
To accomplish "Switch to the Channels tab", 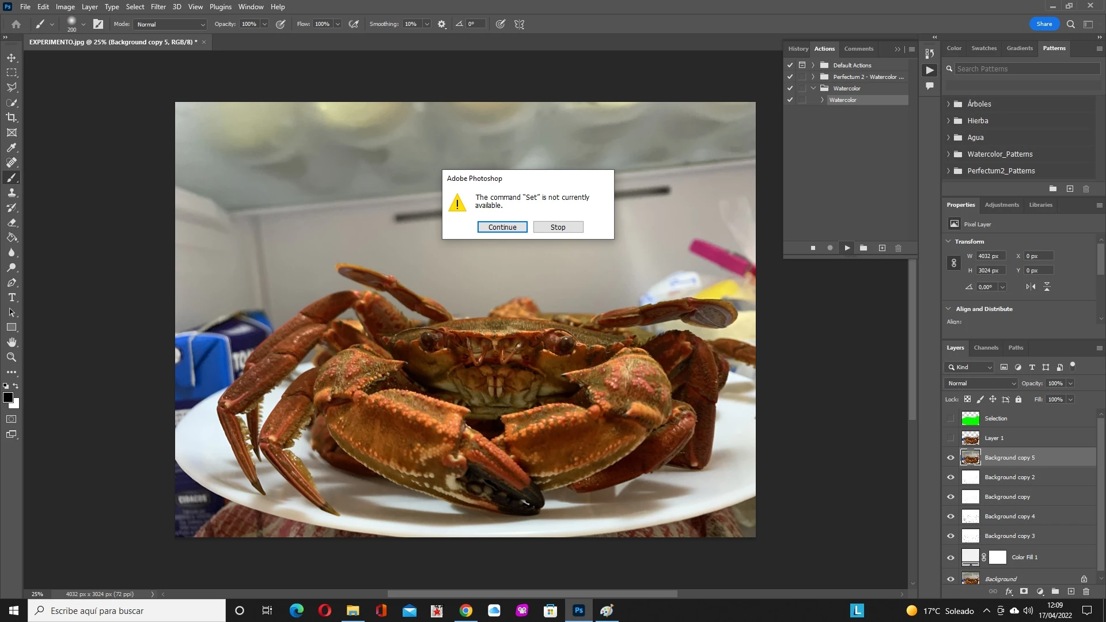I will pyautogui.click(x=986, y=348).
